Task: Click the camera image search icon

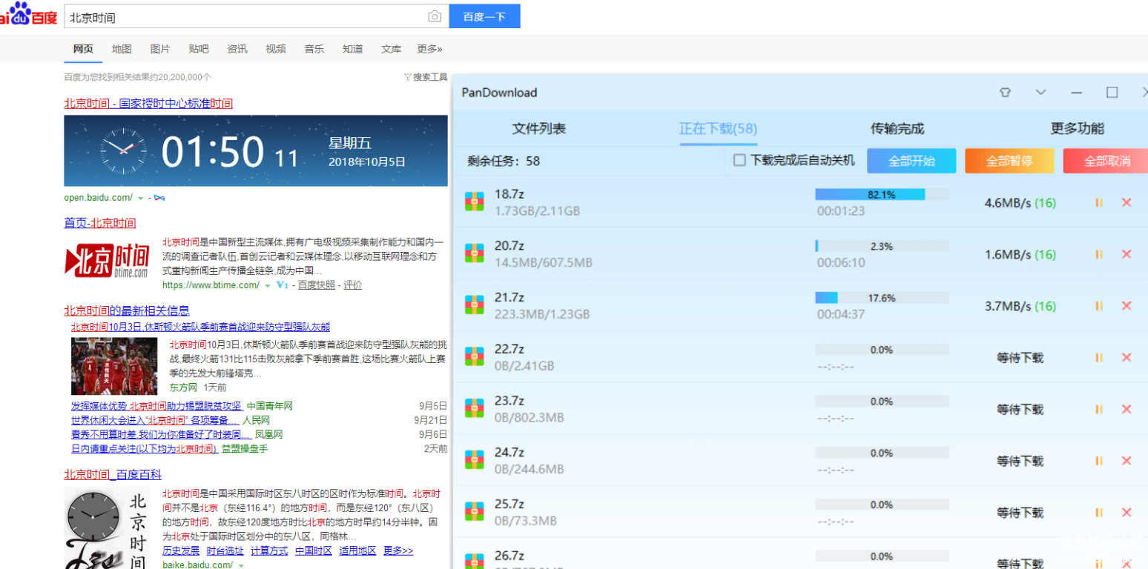Action: coord(435,17)
